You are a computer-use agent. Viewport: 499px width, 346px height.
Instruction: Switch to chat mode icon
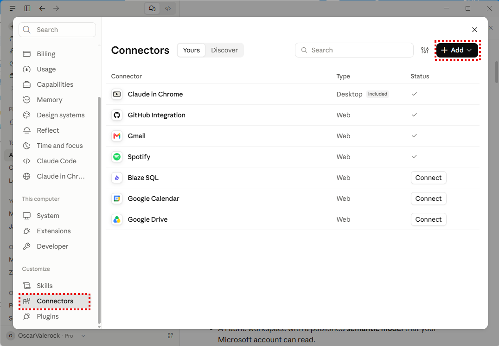(x=153, y=8)
